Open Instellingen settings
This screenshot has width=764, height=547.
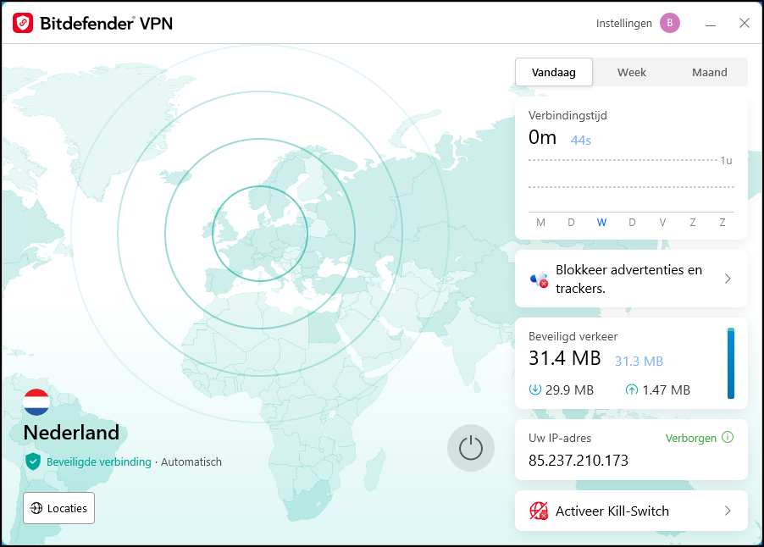623,24
